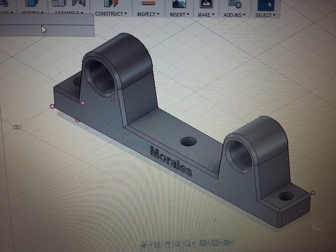Open Display Settings monitor icon
336x252 pixels.
coord(203,243)
